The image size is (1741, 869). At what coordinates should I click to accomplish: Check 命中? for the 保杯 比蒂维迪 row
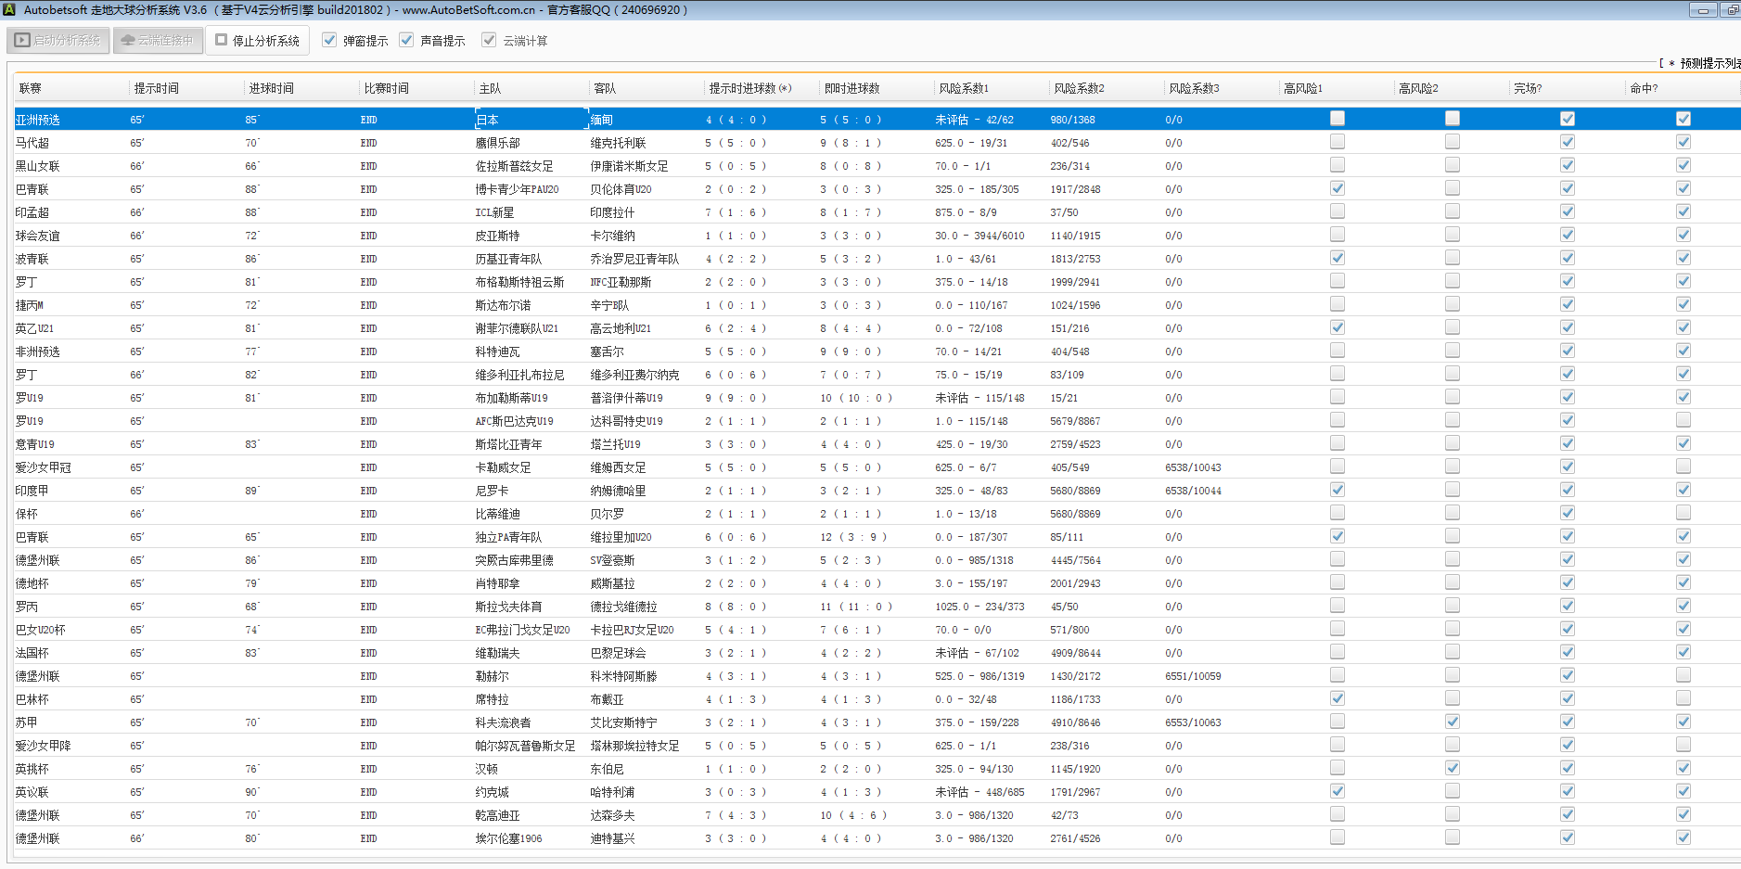click(1683, 513)
